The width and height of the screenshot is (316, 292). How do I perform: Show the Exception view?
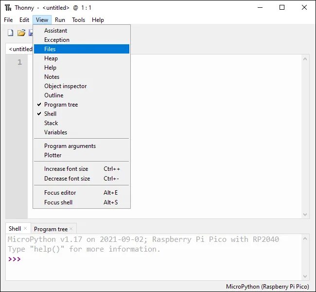tap(82, 40)
